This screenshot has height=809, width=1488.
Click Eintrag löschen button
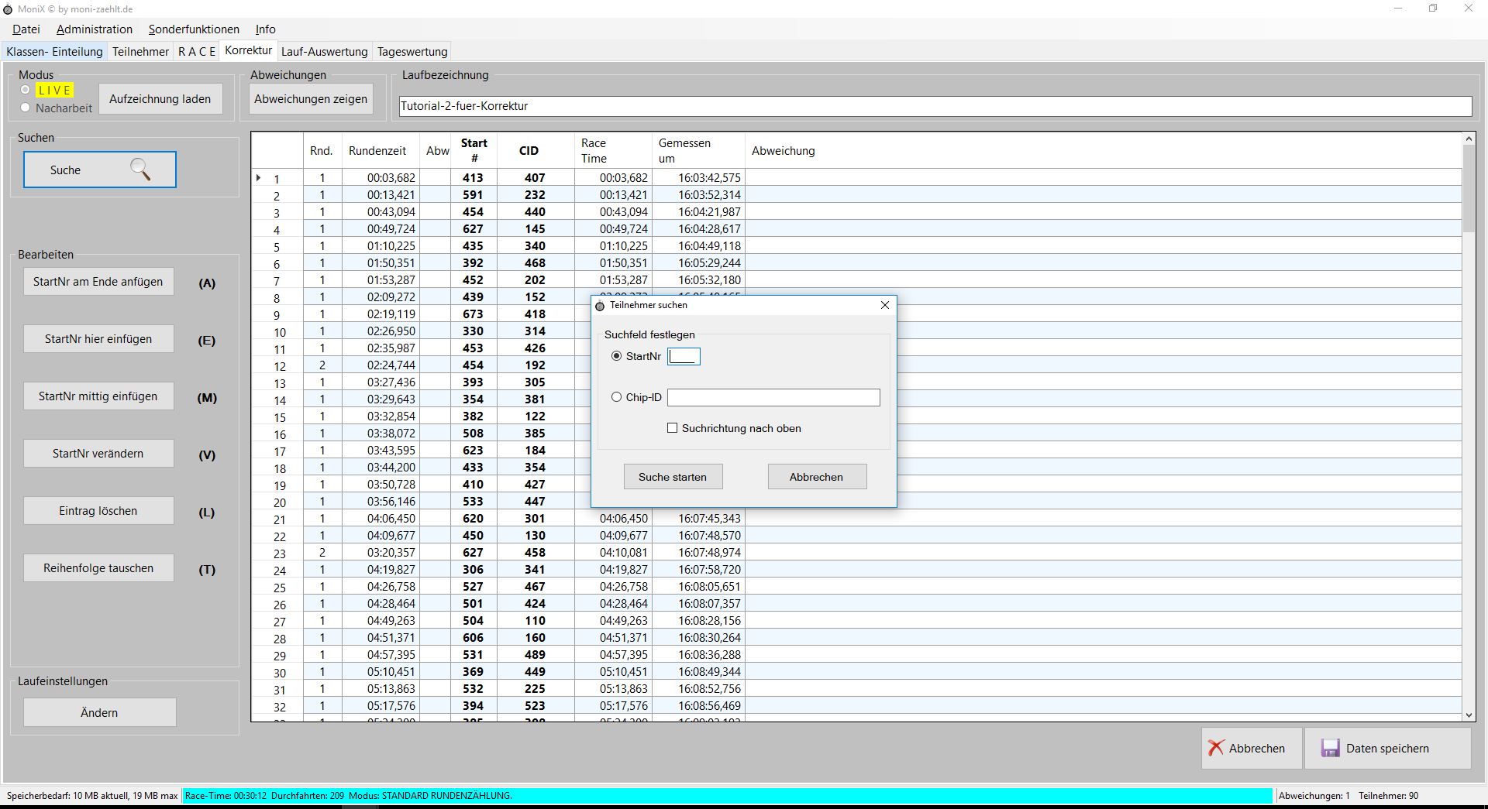tap(98, 511)
